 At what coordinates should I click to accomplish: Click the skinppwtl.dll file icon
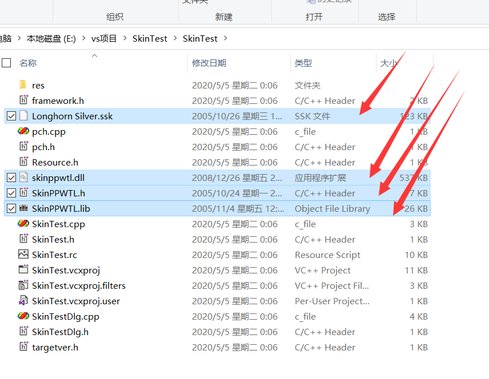pos(23,178)
